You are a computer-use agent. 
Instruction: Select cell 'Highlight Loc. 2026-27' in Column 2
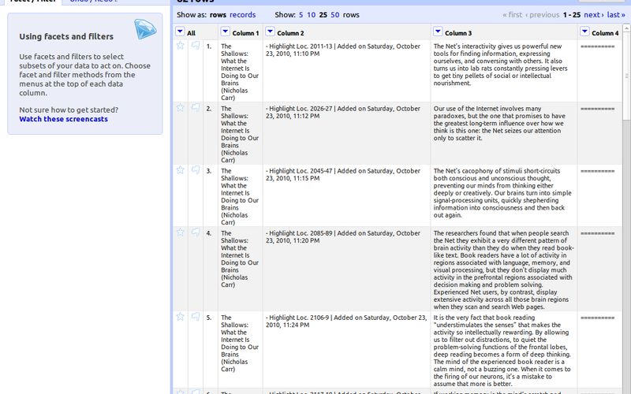coord(343,112)
